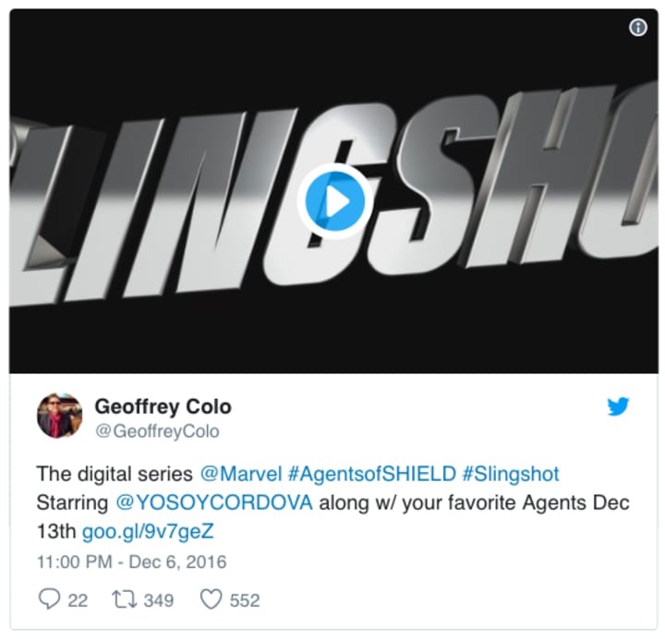Open the goo.gl/9v7geZ link

(148, 532)
